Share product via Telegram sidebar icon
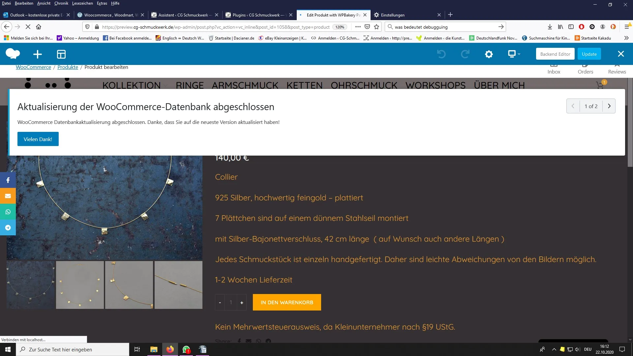 coord(8,228)
